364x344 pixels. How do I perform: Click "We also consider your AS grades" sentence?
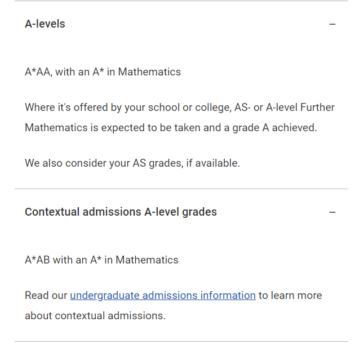(x=132, y=163)
